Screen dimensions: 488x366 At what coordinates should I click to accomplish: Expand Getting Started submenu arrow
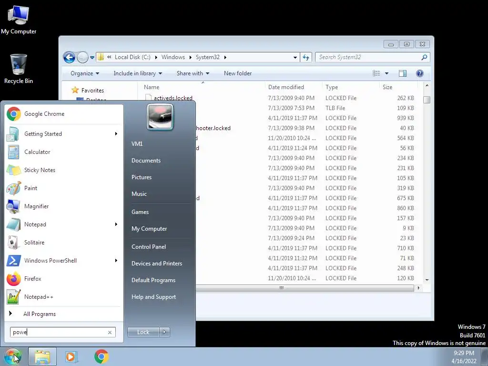116,134
